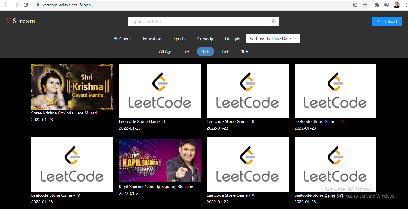Click the search magnifier button
The width and height of the screenshot is (408, 209).
(274, 21)
